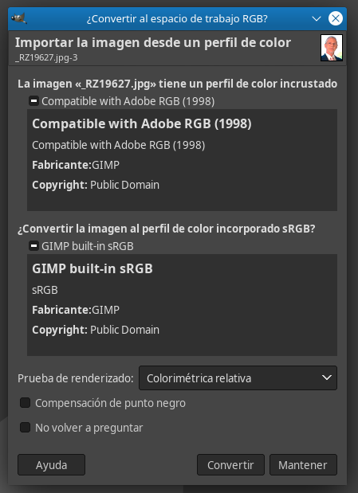The image size is (358, 493).
Task: Click the title bar downward chevron icon
Action: tap(316, 19)
